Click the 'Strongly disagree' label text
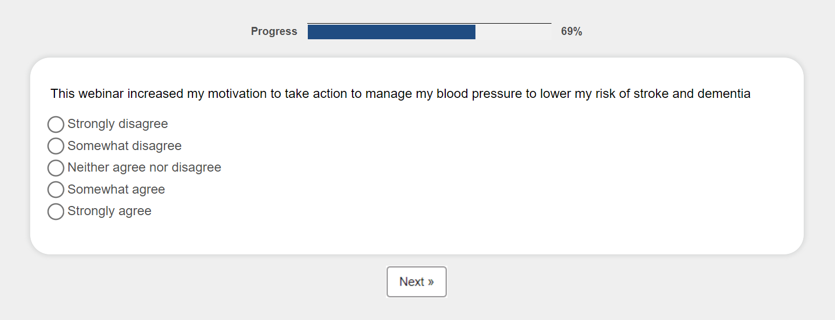The height and width of the screenshot is (320, 835). pos(118,124)
